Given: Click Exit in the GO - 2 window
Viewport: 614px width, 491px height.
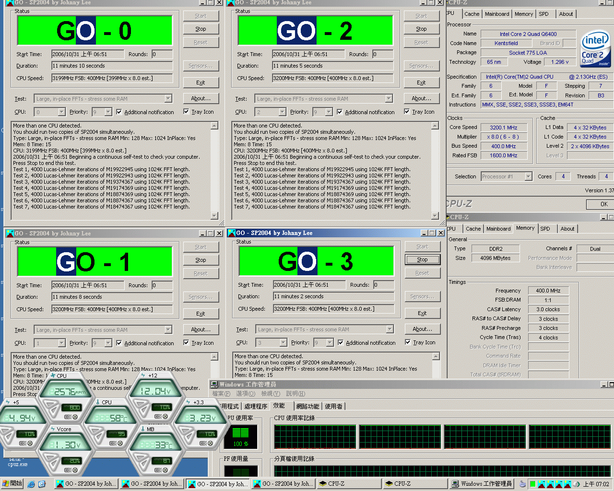Looking at the screenshot, I should coord(421,82).
